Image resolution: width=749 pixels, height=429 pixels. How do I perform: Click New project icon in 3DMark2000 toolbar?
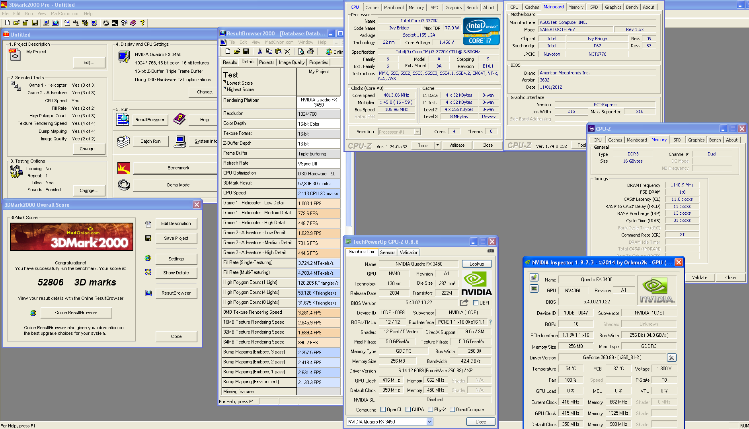click(7, 23)
